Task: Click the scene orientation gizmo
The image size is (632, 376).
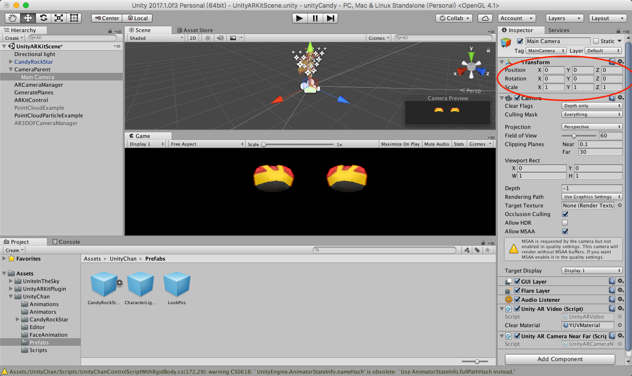Action: click(471, 66)
